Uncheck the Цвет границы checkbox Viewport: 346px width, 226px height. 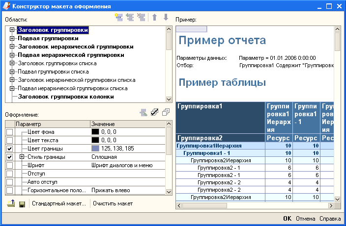(9, 149)
